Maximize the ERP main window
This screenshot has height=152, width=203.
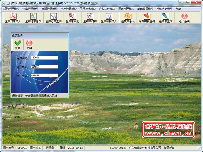tap(188, 2)
